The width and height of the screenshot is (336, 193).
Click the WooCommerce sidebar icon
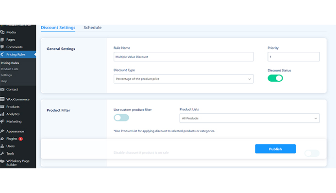pyautogui.click(x=2, y=99)
